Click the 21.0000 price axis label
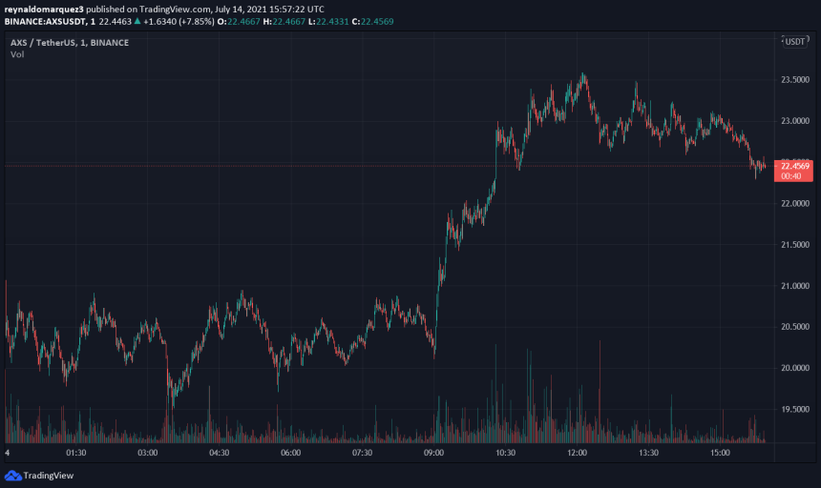821x488 pixels. coord(795,286)
